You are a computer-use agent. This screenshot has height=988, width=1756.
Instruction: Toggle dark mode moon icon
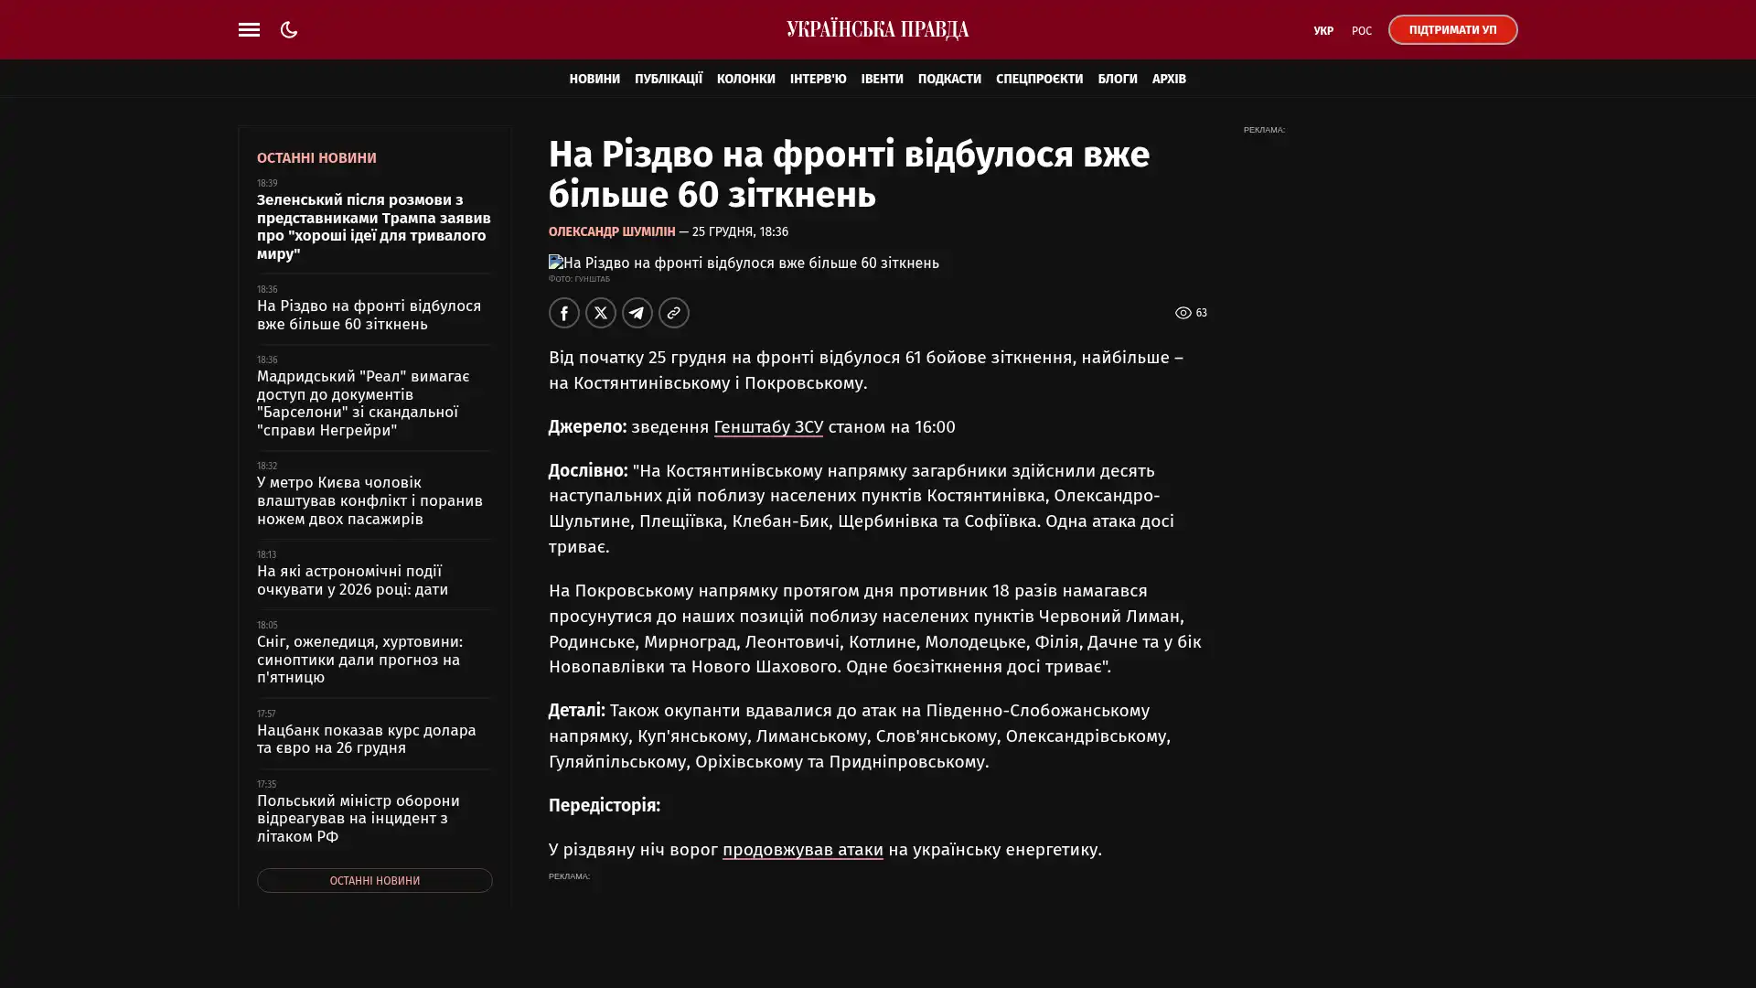[289, 29]
